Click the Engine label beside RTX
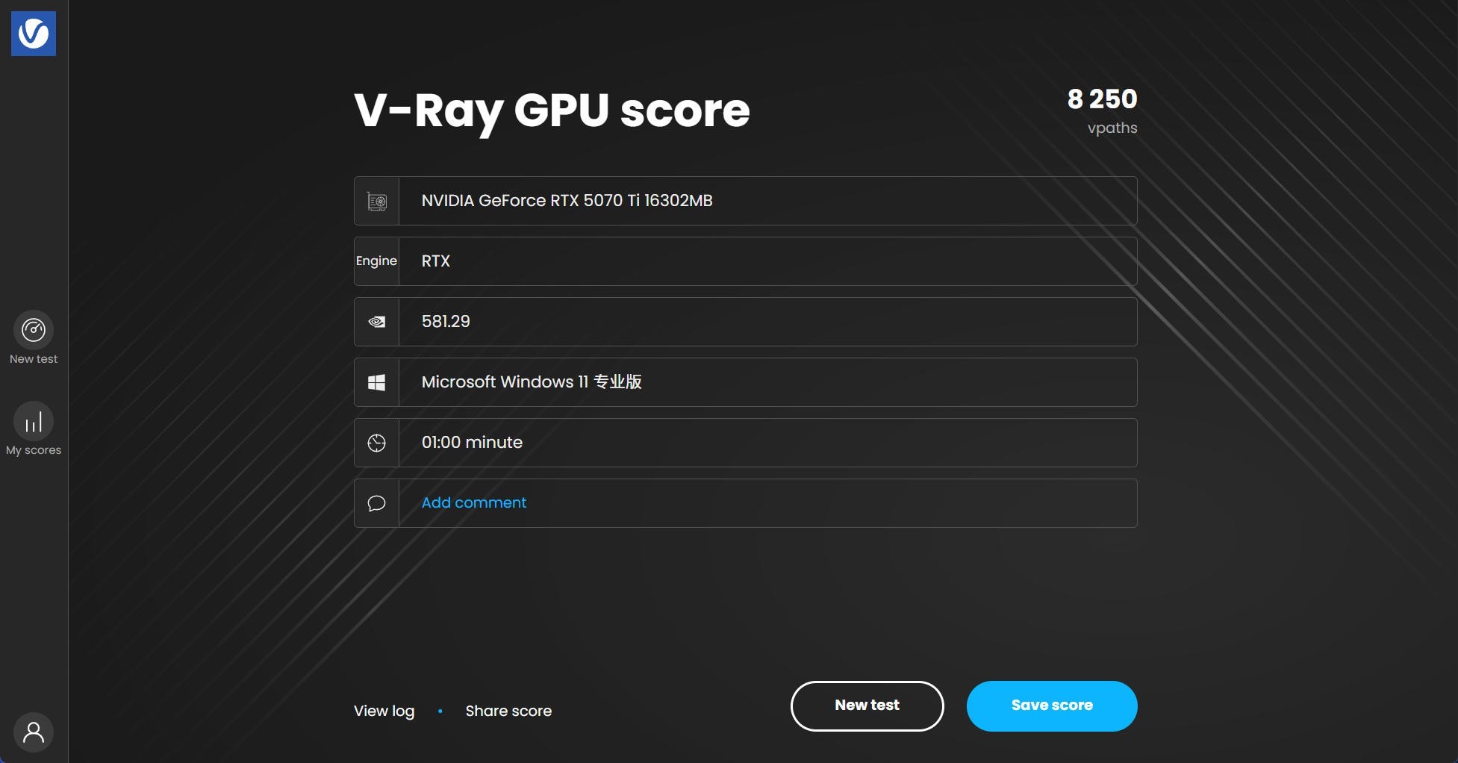Viewport: 1458px width, 763px height. point(376,261)
